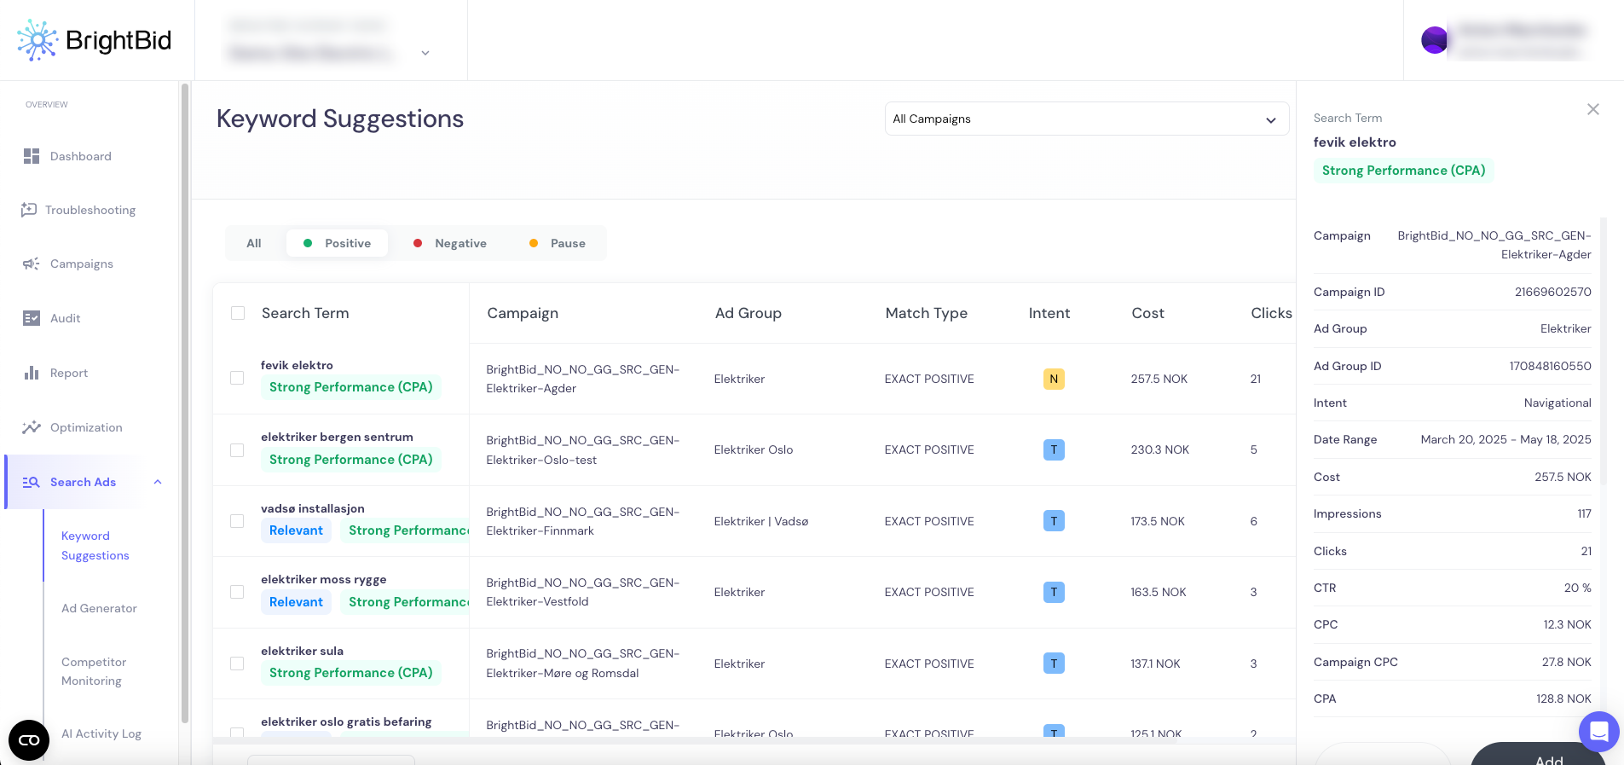The height and width of the screenshot is (765, 1624).
Task: Click the elektriker oslo gratis befaring term
Action: click(x=346, y=722)
